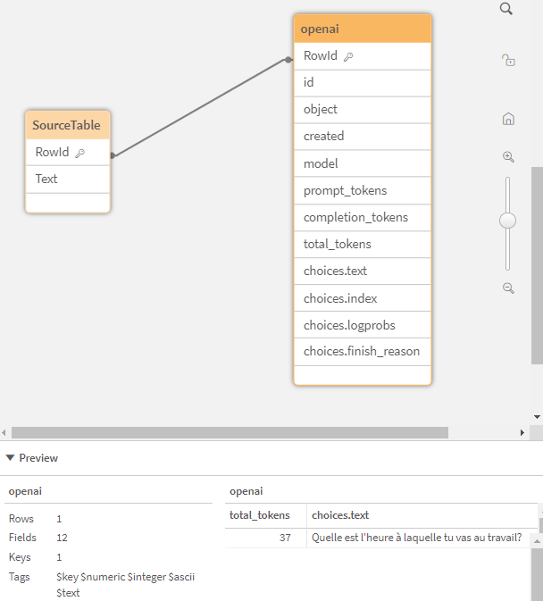Click the zoom out magnifier icon
This screenshot has width=543, height=601.
click(x=508, y=288)
